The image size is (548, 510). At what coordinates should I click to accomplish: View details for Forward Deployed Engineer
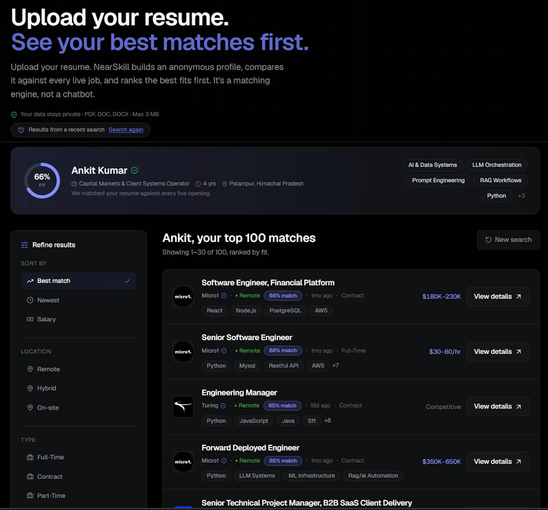(x=498, y=462)
